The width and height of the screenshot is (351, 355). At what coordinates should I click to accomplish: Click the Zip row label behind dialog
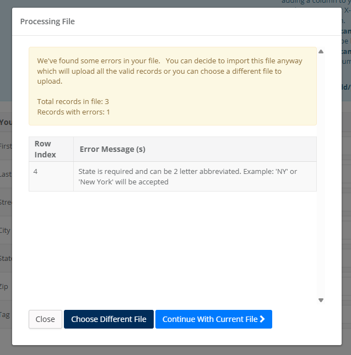6,287
